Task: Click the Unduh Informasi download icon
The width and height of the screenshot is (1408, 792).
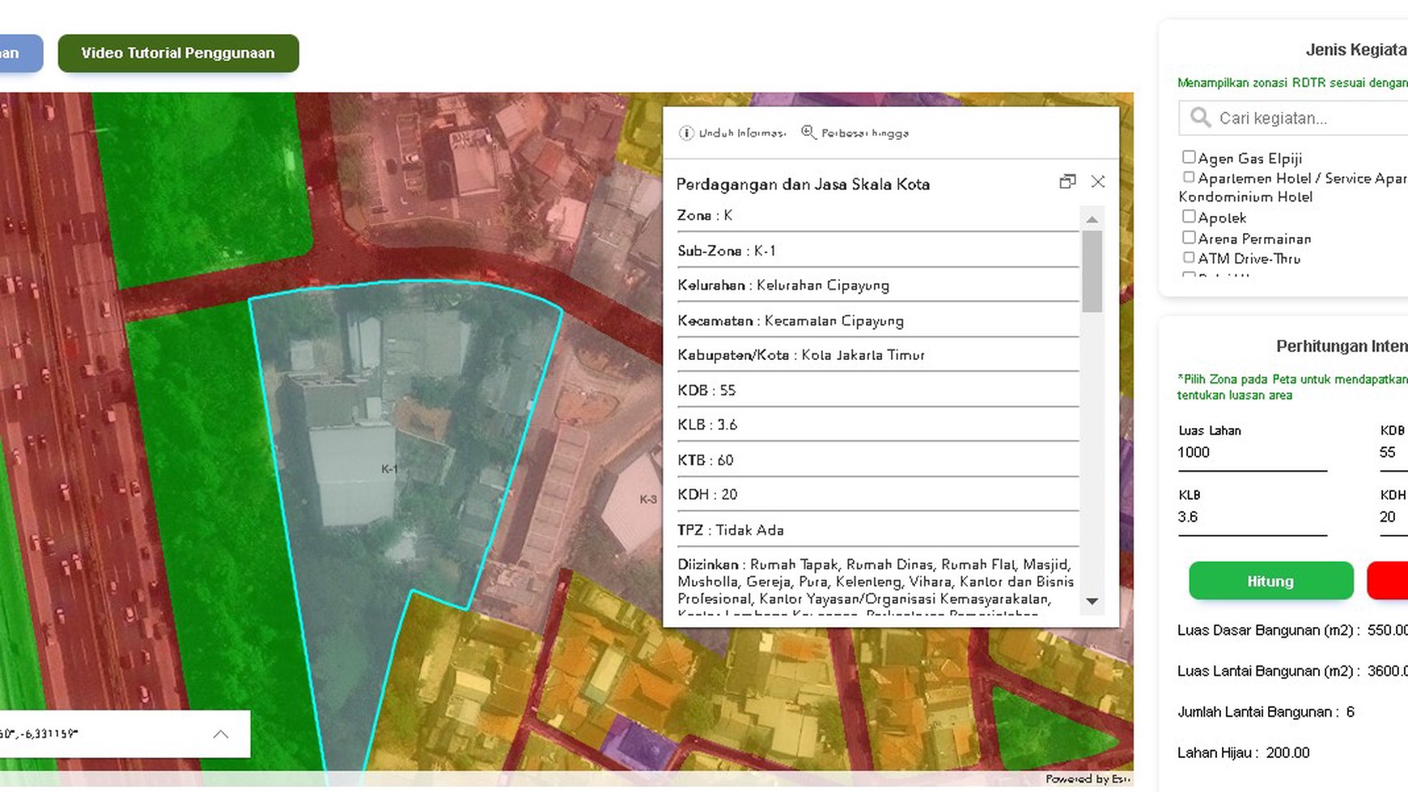Action: click(686, 133)
